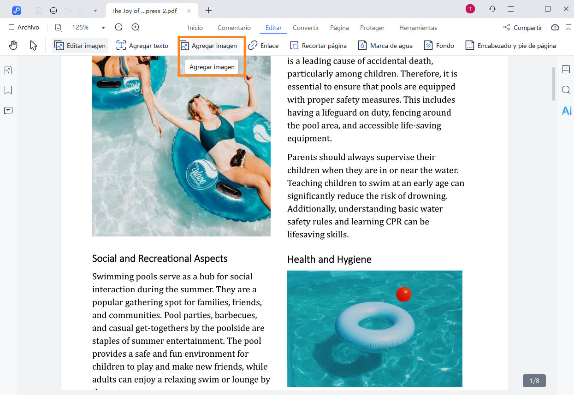The height and width of the screenshot is (395, 574).
Task: Switch to the Comentario tab
Action: [x=234, y=28]
